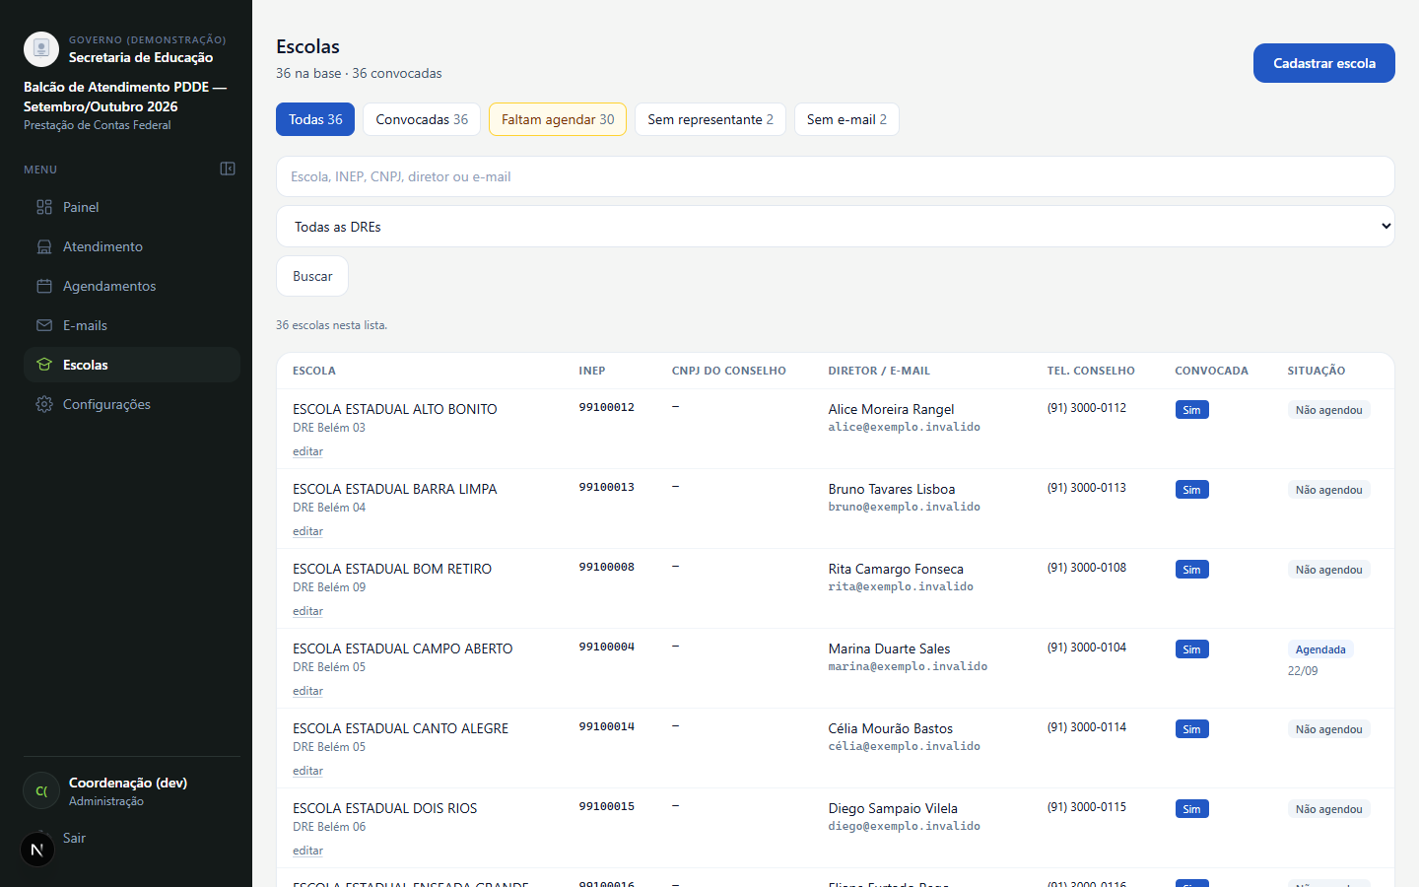
Task: Click director name Célia Mourão Bastos
Action: click(x=891, y=728)
